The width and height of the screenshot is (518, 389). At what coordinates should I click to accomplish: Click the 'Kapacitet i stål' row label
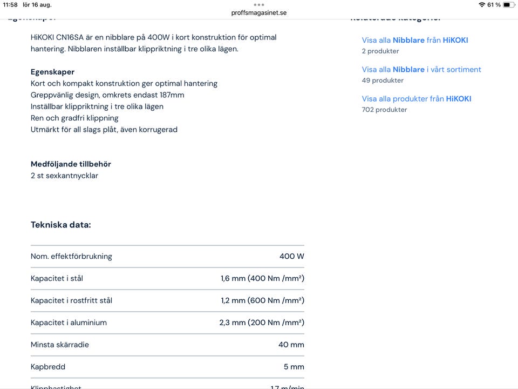point(57,279)
